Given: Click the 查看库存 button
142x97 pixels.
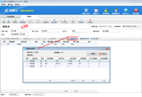Looking at the screenshot, I should click(x=72, y=39).
